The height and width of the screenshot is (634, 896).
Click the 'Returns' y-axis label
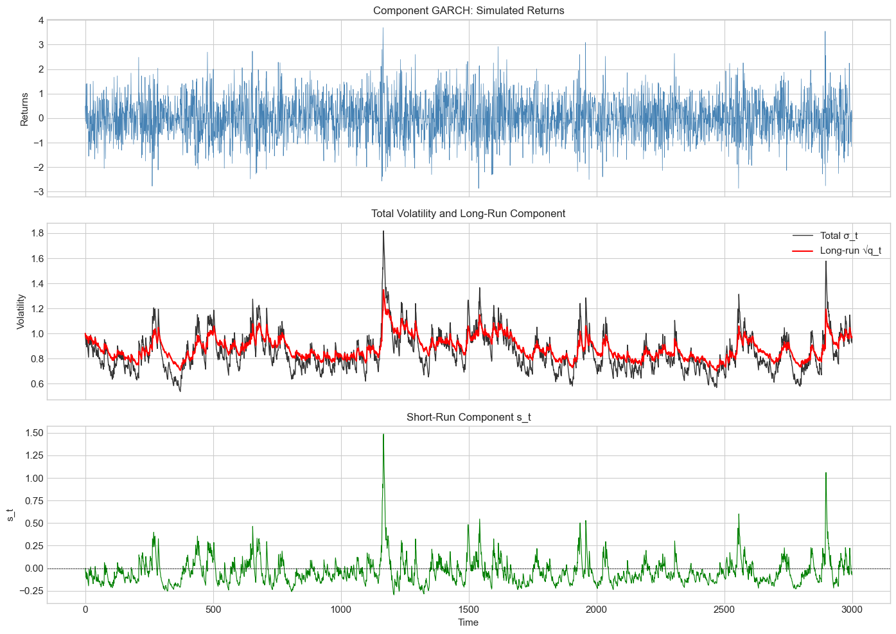pyautogui.click(x=24, y=109)
